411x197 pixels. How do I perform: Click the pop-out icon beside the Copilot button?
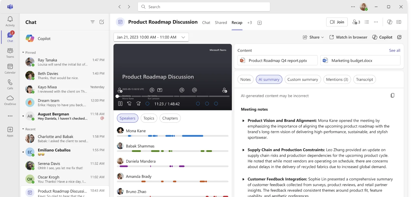coord(399,37)
